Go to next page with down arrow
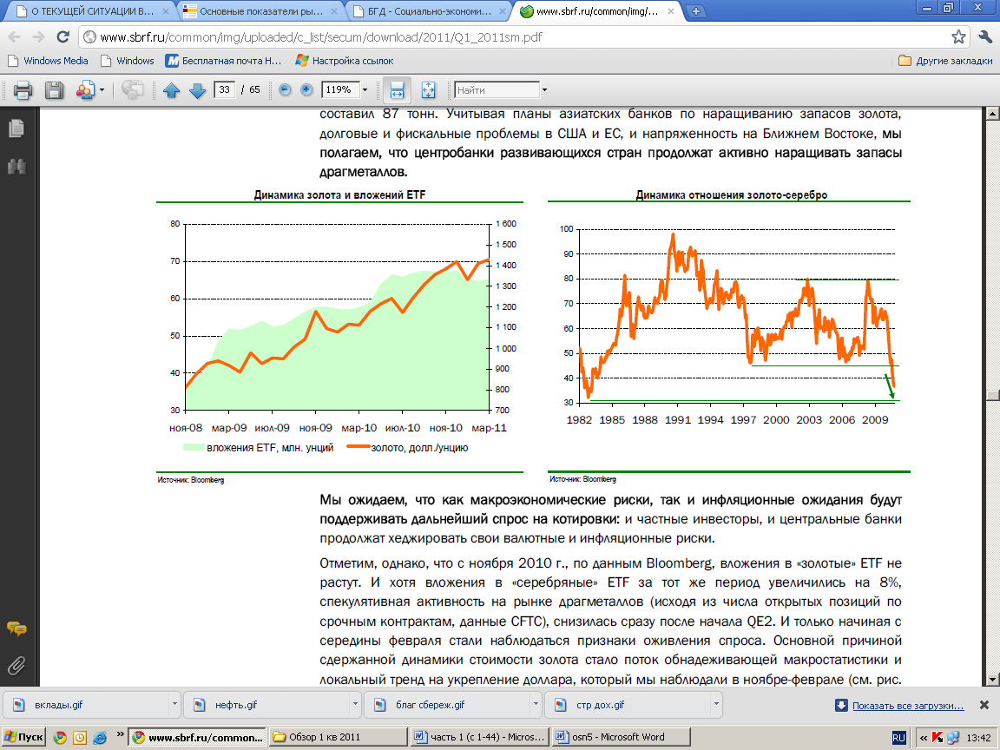 click(x=196, y=90)
